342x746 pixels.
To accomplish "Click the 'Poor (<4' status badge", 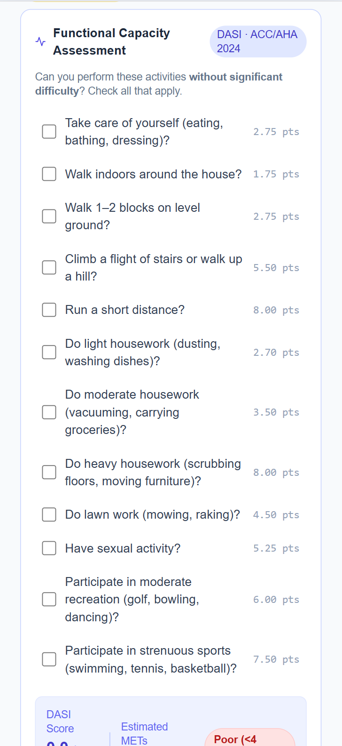I will [x=249, y=738].
